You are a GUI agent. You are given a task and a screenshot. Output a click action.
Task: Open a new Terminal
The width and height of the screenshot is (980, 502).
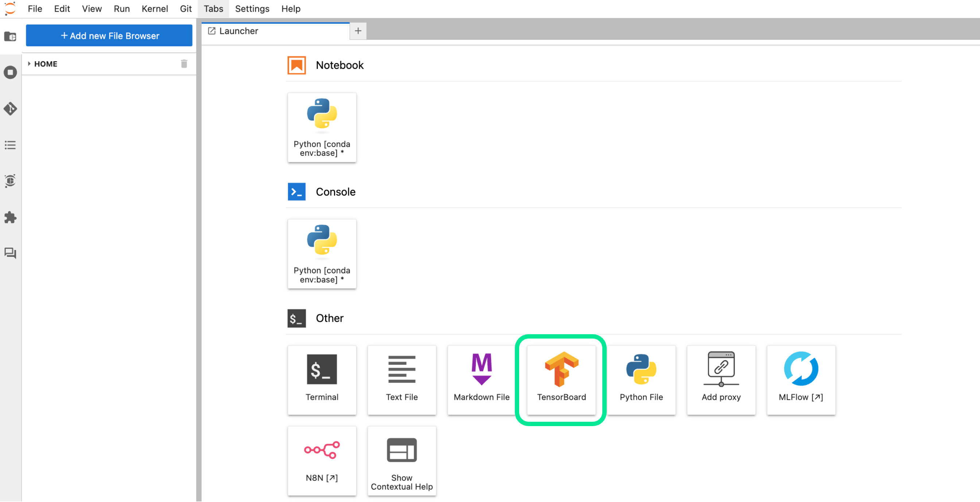point(322,379)
